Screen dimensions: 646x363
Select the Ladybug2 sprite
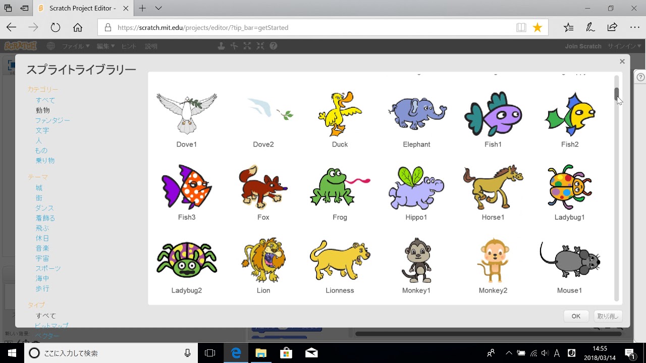[187, 260]
